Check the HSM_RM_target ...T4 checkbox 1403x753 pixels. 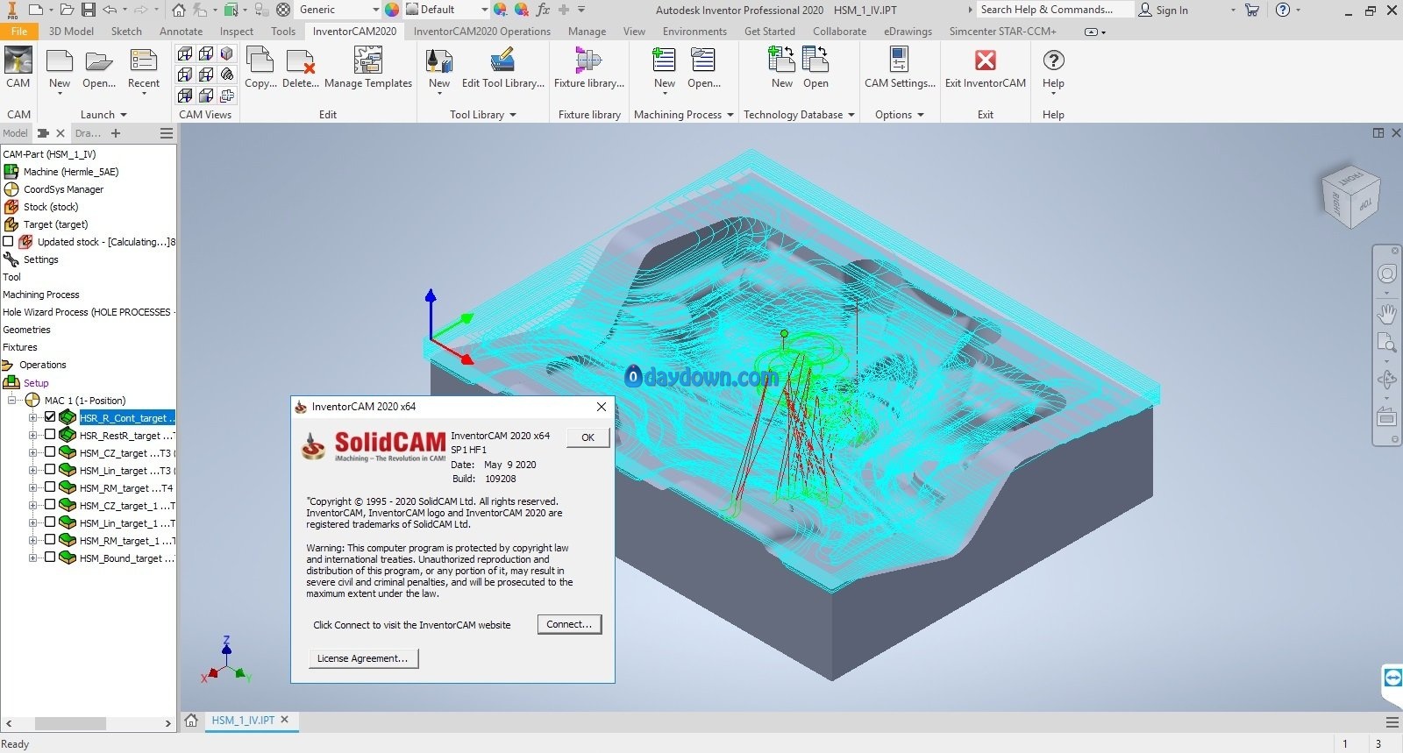[50, 487]
